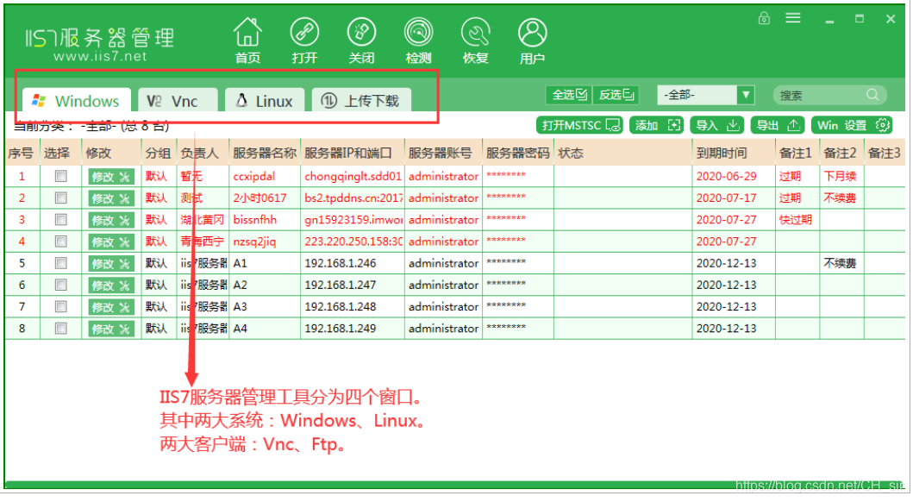Click the 反选 invert selection button
Image resolution: width=913 pixels, height=502 pixels.
(x=616, y=94)
